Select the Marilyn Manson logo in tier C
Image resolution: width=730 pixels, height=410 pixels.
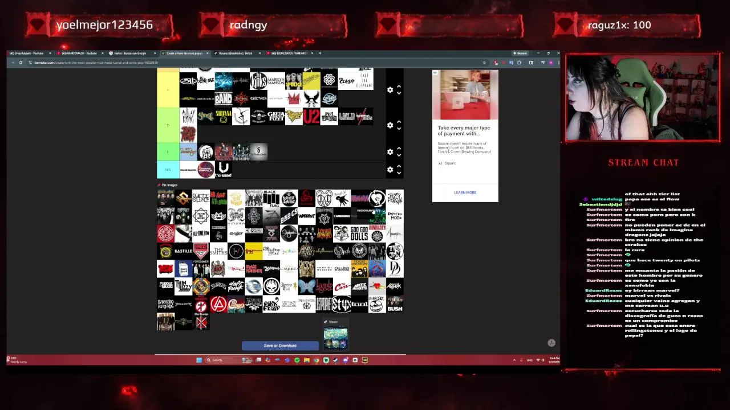[x=276, y=81]
